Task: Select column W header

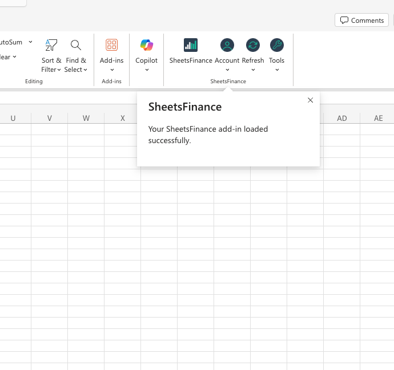Action: click(86, 118)
